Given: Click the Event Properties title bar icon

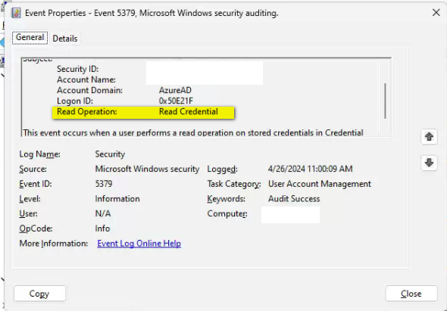Looking at the screenshot, I should pyautogui.click(x=16, y=13).
